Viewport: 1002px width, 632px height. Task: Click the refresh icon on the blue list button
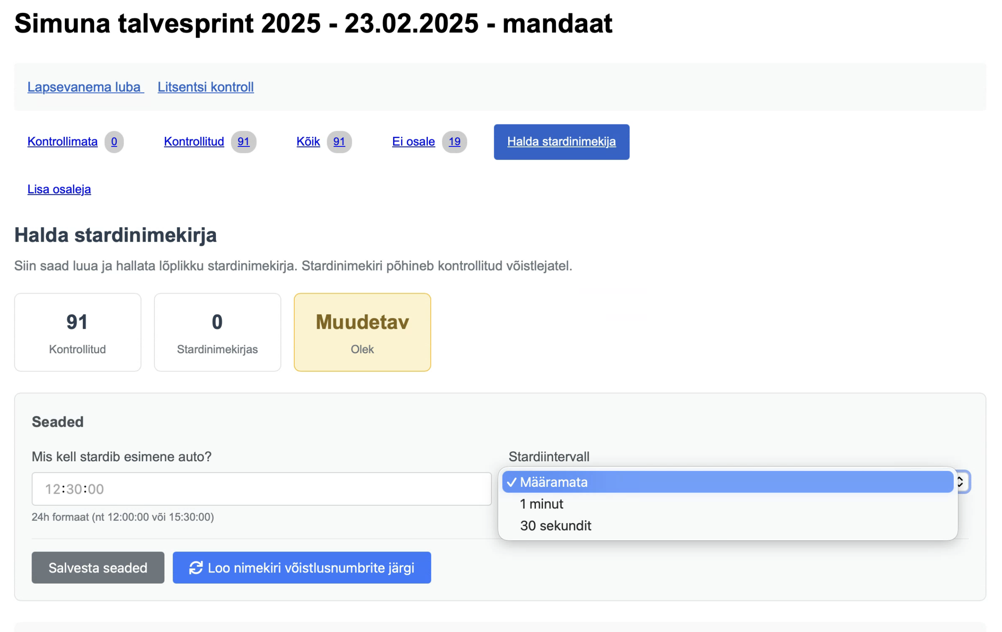196,568
